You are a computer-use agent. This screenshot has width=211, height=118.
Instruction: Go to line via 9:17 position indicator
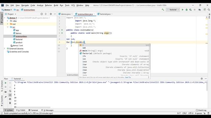[x=179, y=113]
